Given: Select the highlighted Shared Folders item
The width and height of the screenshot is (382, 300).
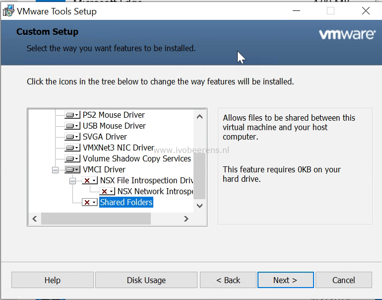Looking at the screenshot, I should point(126,202).
